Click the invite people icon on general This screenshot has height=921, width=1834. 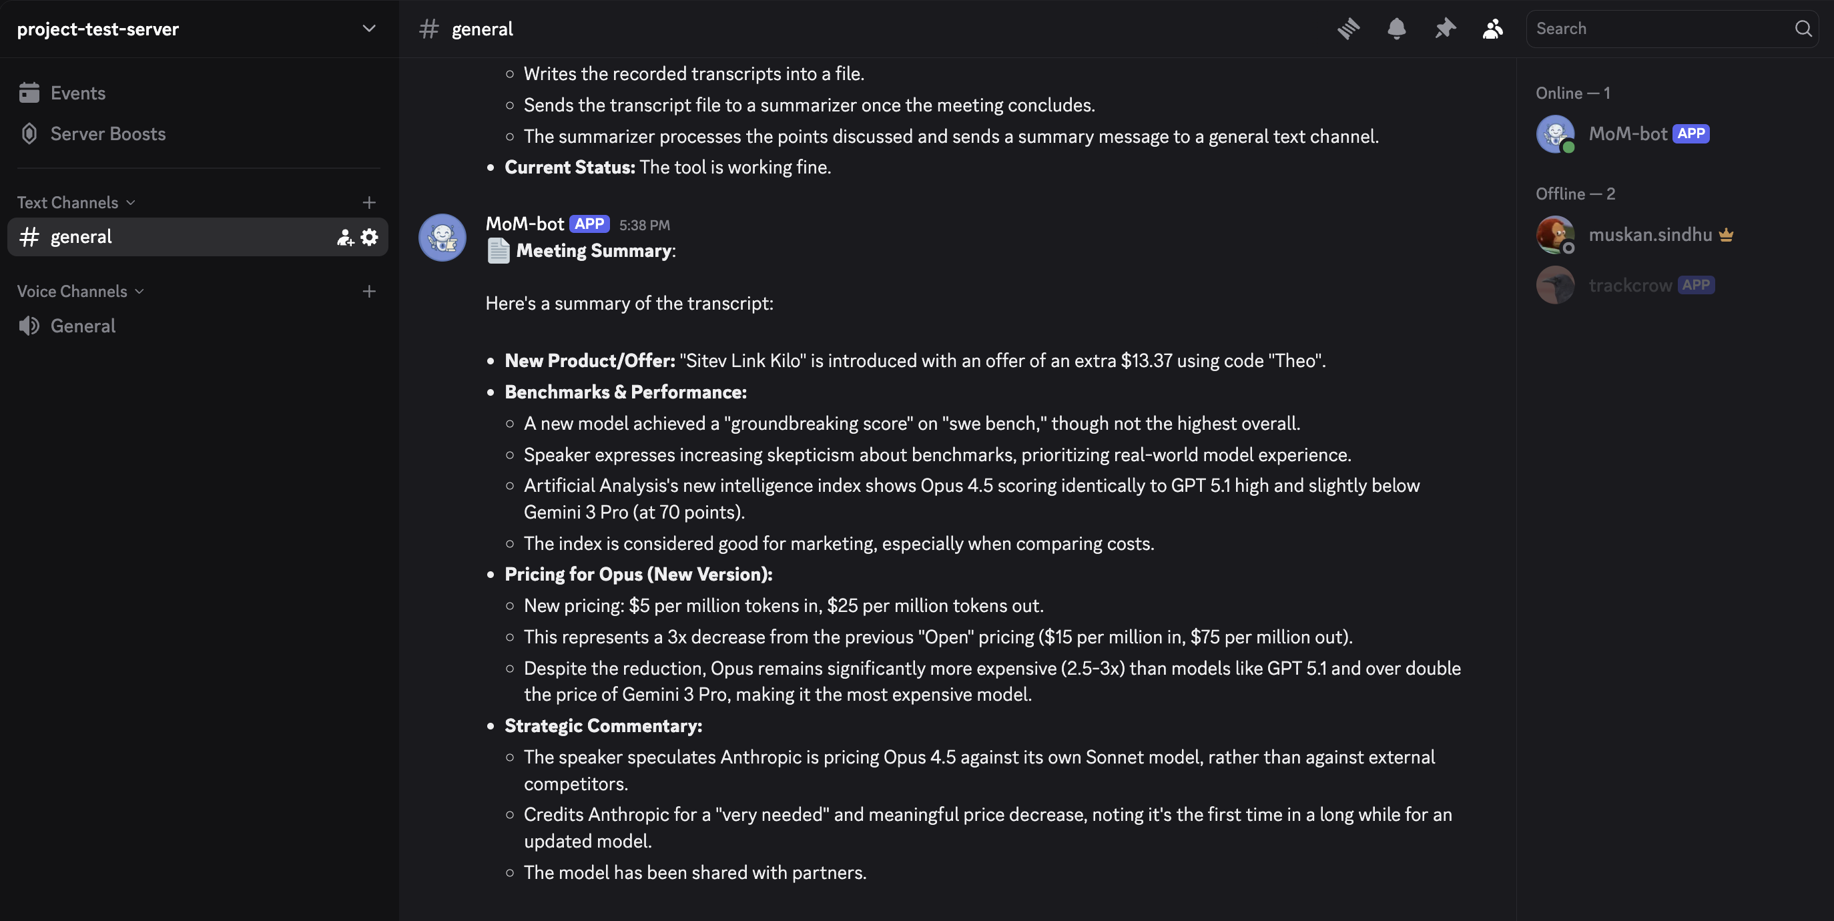345,237
